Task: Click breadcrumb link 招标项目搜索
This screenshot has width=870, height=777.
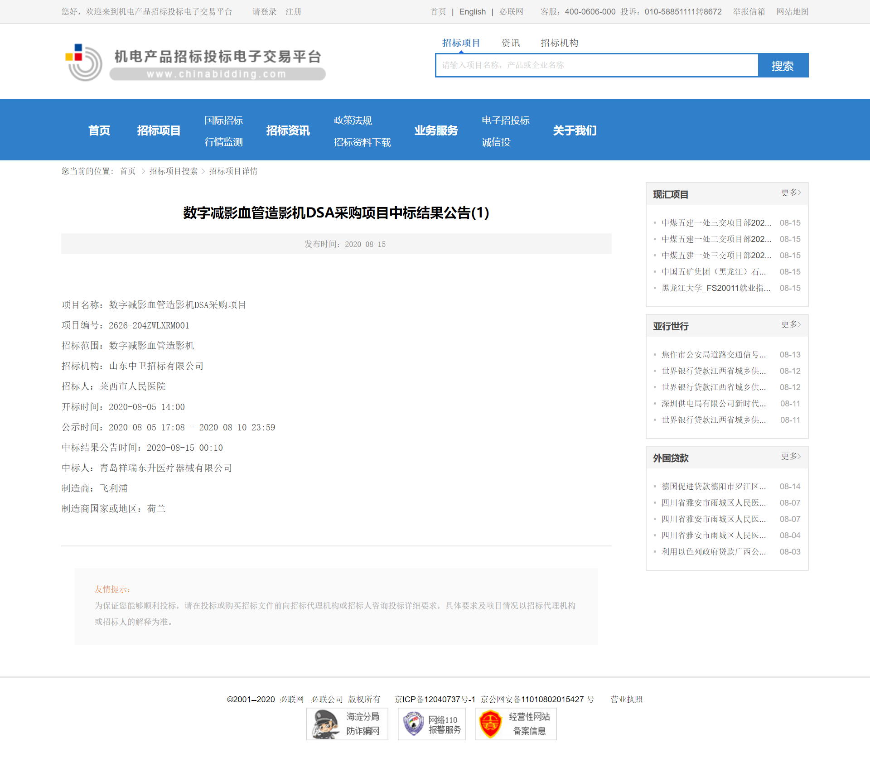Action: [173, 171]
